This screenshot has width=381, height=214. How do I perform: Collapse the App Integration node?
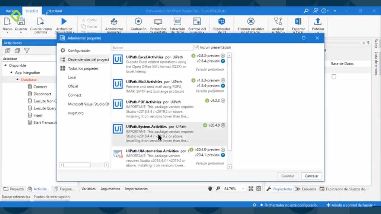12,72
